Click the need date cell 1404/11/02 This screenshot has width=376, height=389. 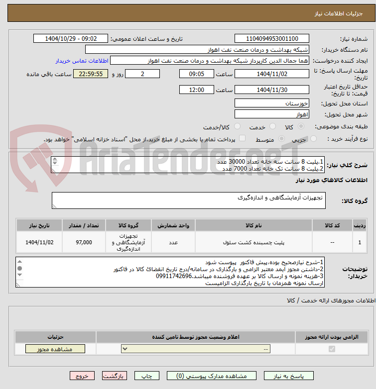(39, 242)
